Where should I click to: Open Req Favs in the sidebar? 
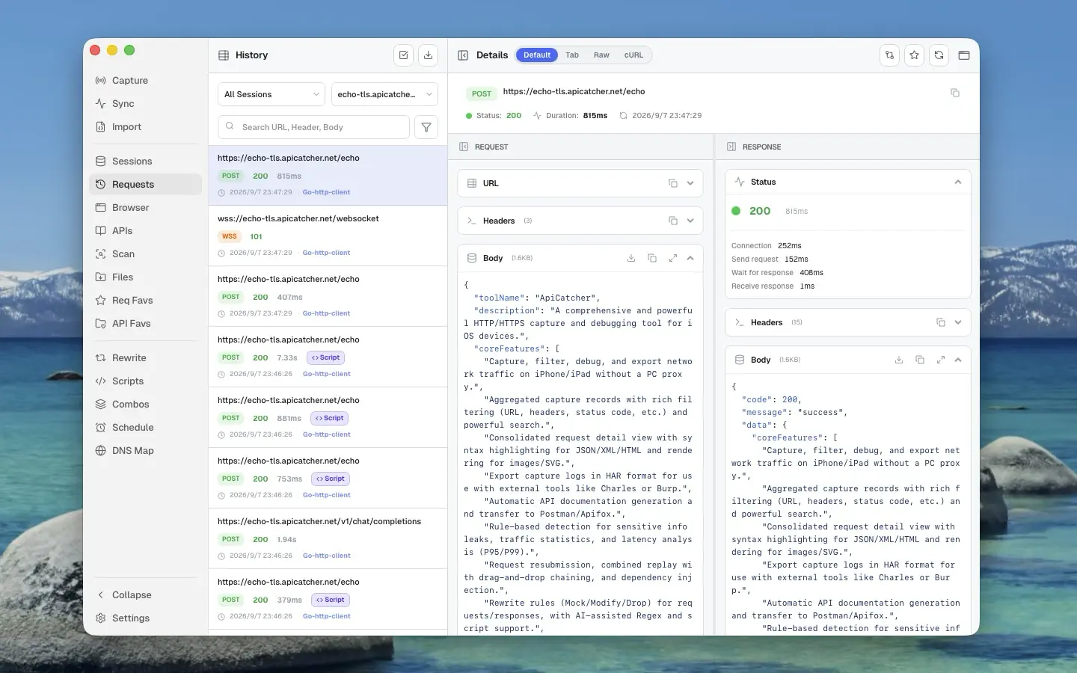(145, 301)
